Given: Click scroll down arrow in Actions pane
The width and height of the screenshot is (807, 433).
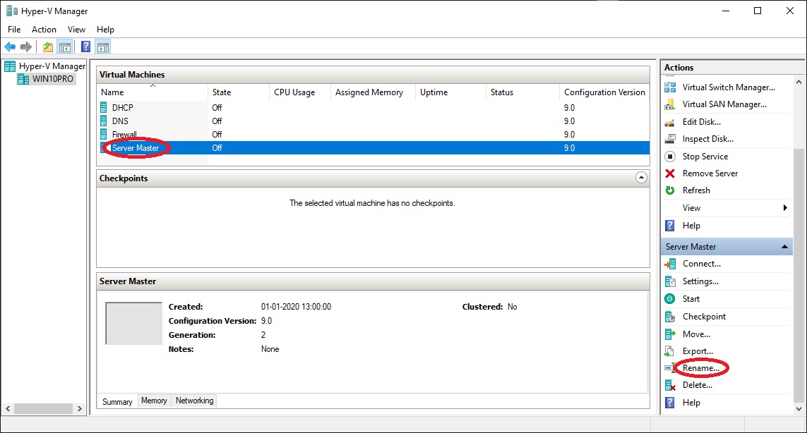Looking at the screenshot, I should point(799,409).
